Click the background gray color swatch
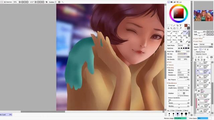 coord(189,28)
